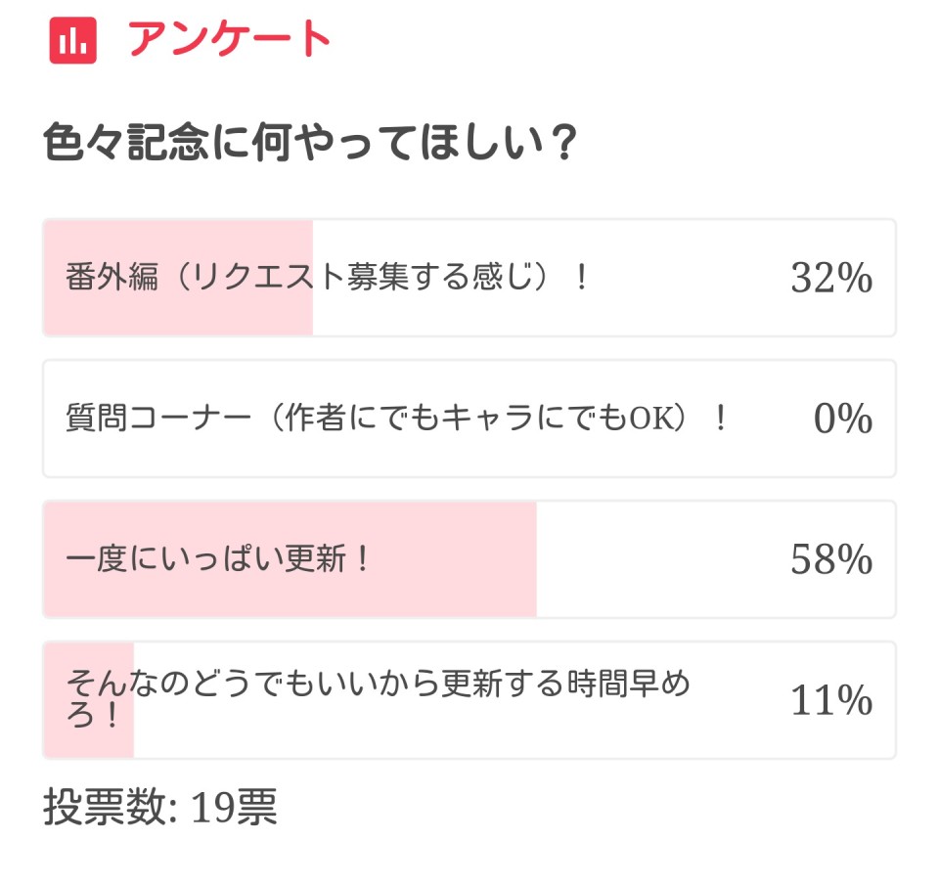Click the 0% result figure
Screen dimensions: 939x884
coord(842,420)
